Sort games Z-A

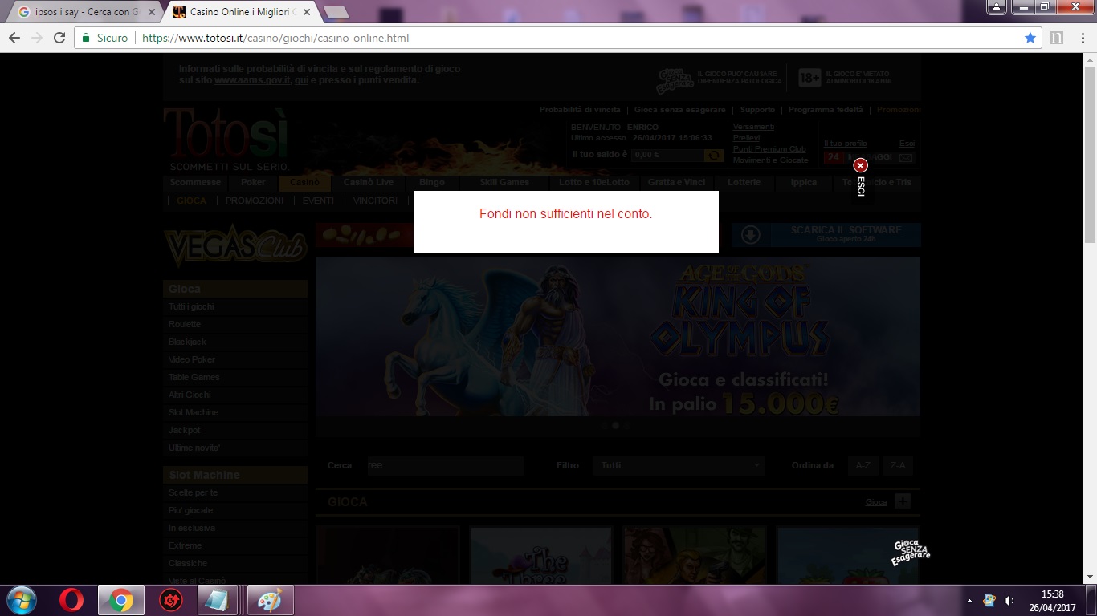pyautogui.click(x=898, y=465)
